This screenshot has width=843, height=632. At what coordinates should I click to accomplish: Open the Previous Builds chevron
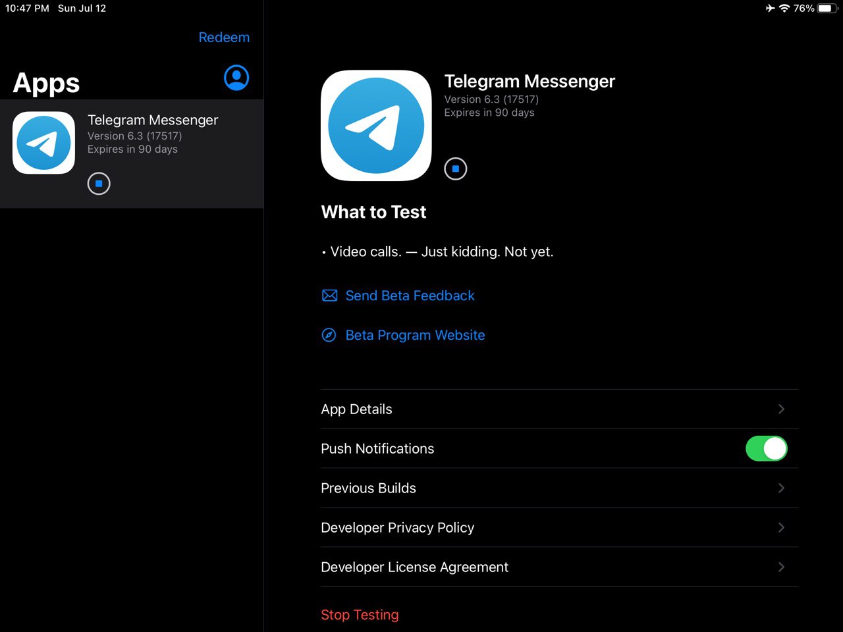tap(781, 488)
